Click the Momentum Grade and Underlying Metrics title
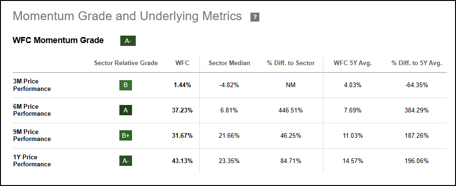Viewport: 456px width, 186px height. (x=127, y=16)
